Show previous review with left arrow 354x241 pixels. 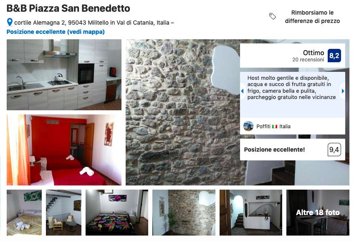(242, 91)
